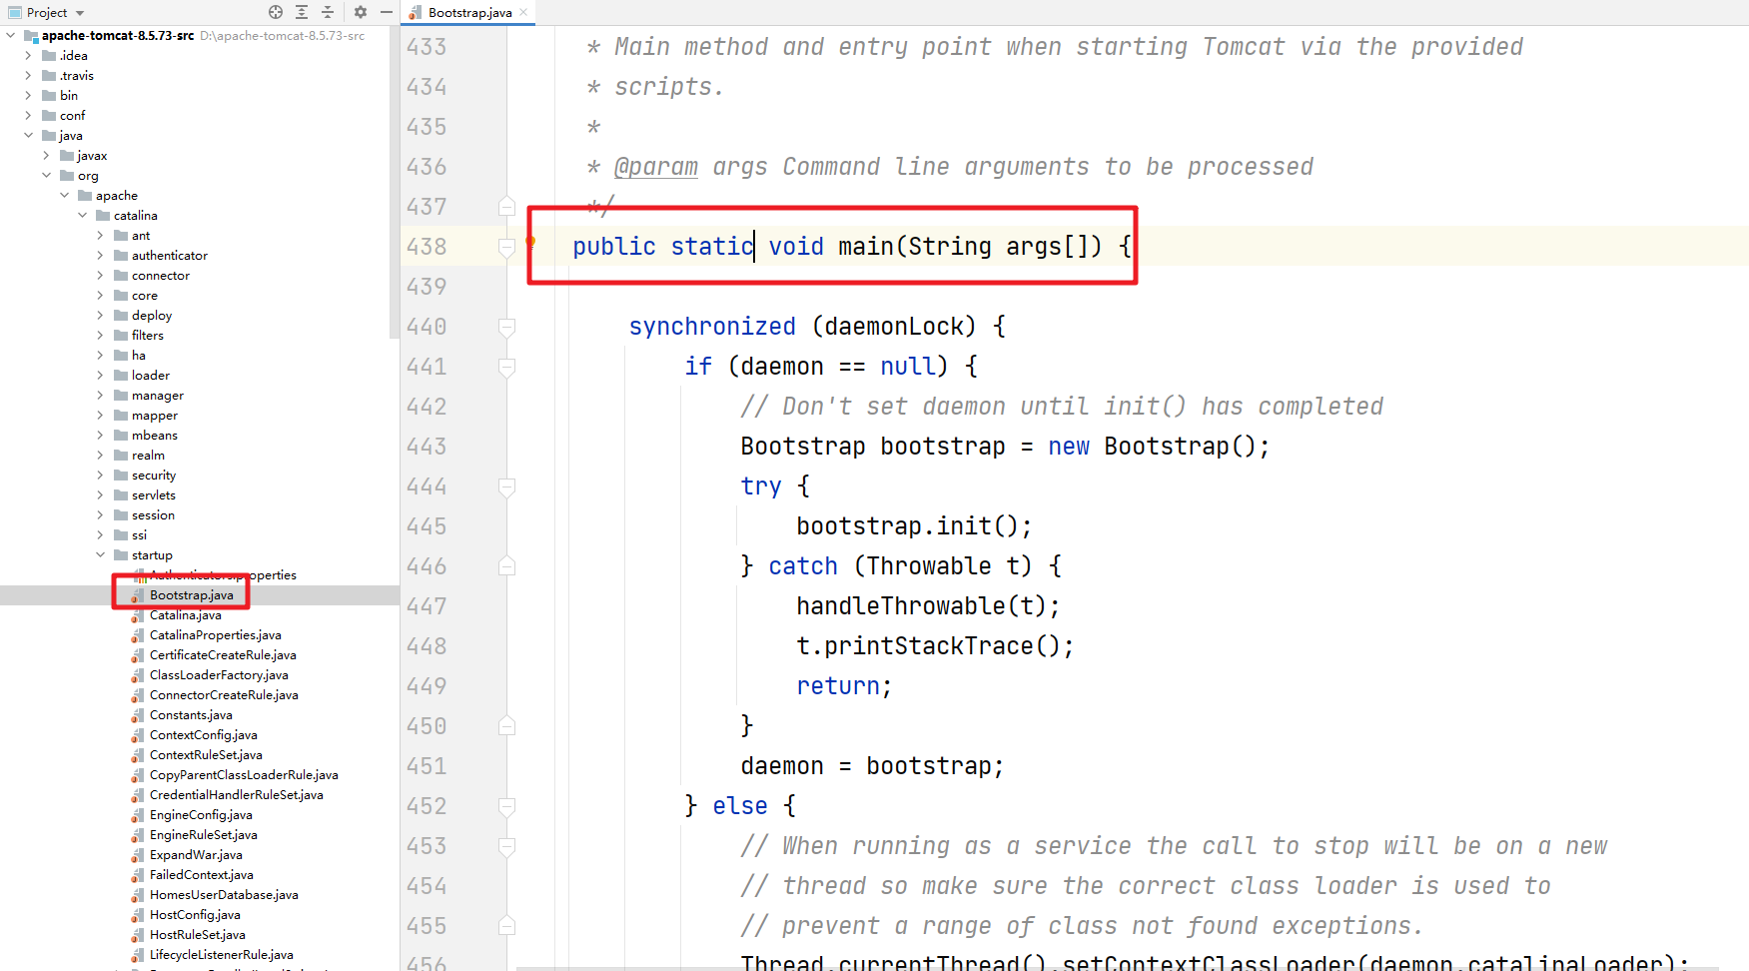Screen dimensions: 1749x971
Task: Open HostRuleSet.java file
Action: coord(198,934)
